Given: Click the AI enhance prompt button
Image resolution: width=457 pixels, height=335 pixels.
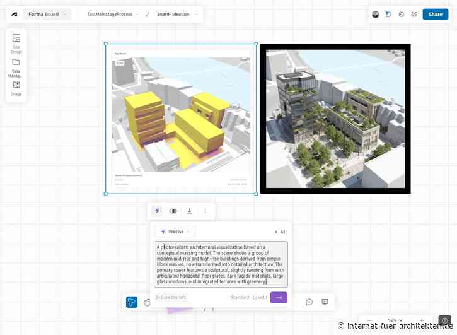Looking at the screenshot, I should coord(280,232).
